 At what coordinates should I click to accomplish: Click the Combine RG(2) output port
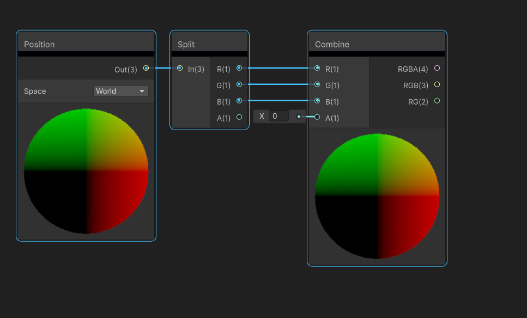point(437,100)
